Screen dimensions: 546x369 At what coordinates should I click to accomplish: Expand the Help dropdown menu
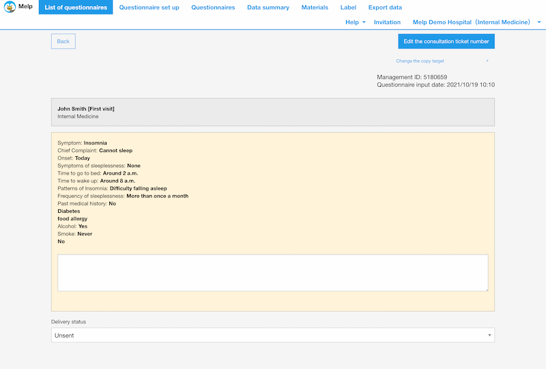356,22
